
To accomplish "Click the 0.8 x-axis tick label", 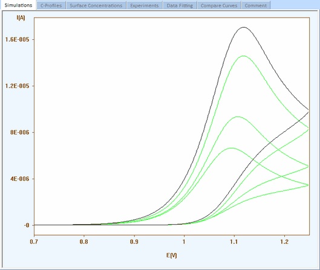I will [x=83, y=242].
